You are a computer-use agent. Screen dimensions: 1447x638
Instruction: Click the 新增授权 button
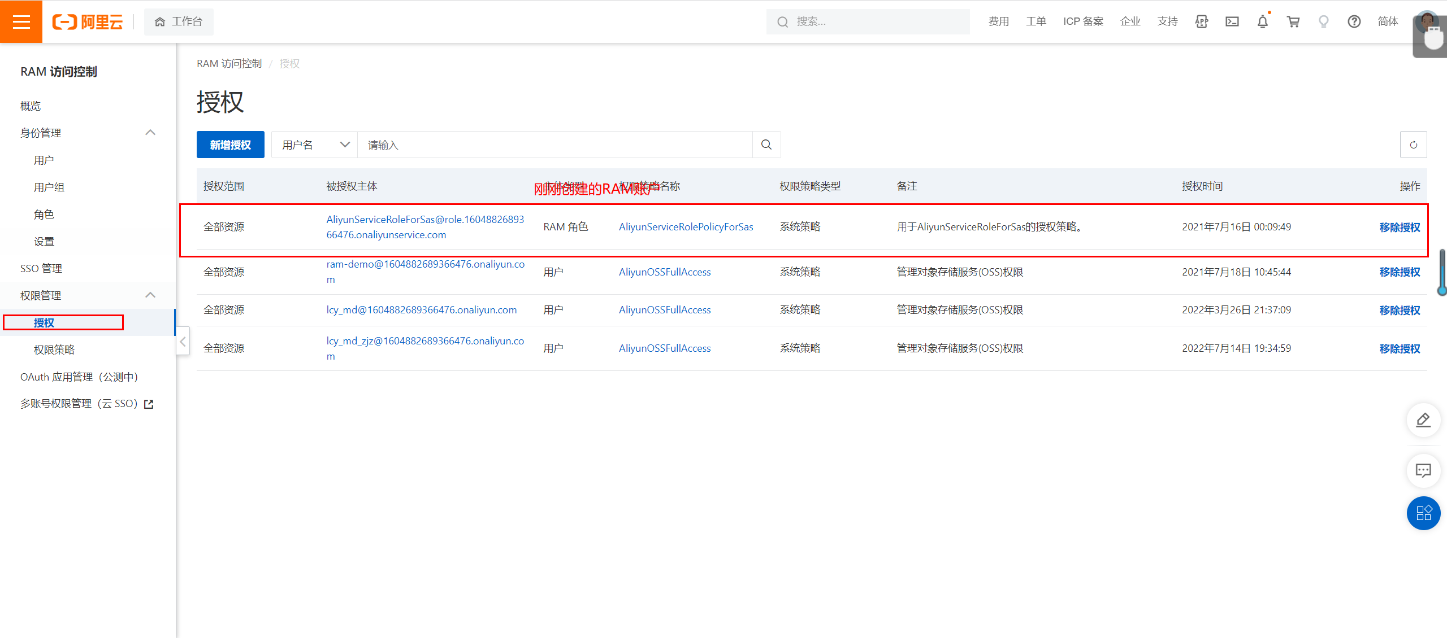[230, 145]
